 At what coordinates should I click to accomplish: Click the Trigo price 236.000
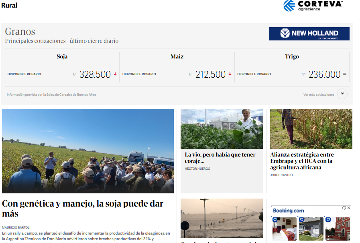point(324,74)
